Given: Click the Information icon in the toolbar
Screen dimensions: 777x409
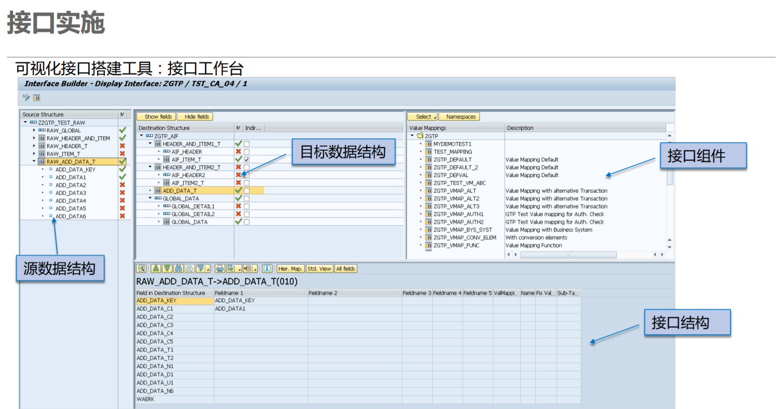Looking at the screenshot, I should click(268, 269).
